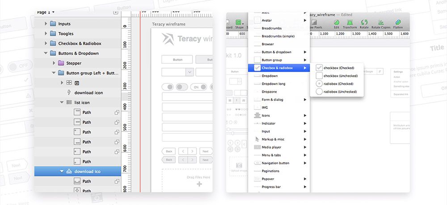The image size is (447, 205).
Task: Insert the checkbox (Checked) symbol
Action: click(x=339, y=68)
